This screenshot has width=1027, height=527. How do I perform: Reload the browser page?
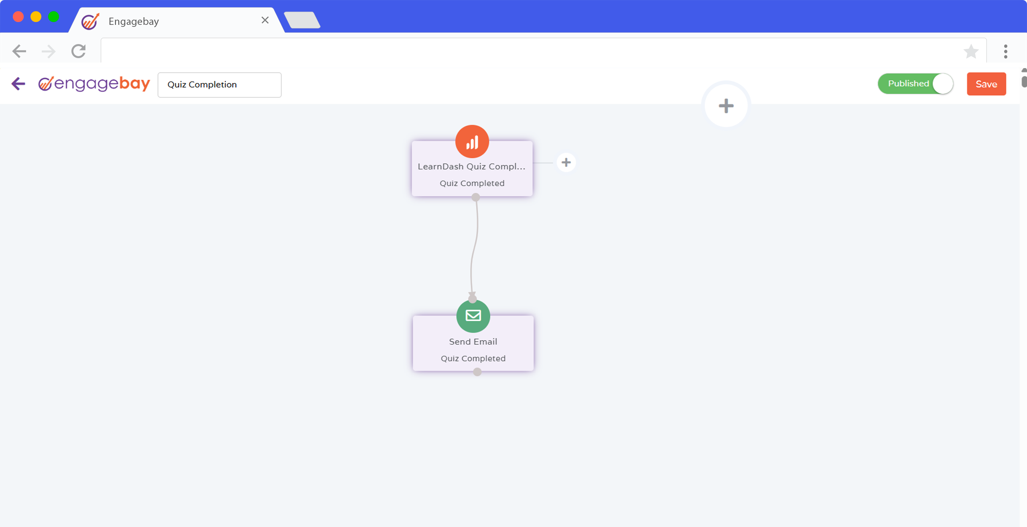click(79, 51)
